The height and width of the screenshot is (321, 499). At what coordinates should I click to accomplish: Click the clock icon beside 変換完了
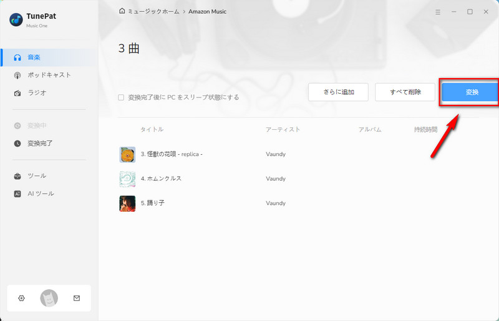coord(17,144)
